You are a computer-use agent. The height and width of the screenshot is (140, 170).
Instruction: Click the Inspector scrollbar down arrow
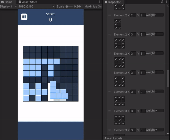click(x=168, y=134)
